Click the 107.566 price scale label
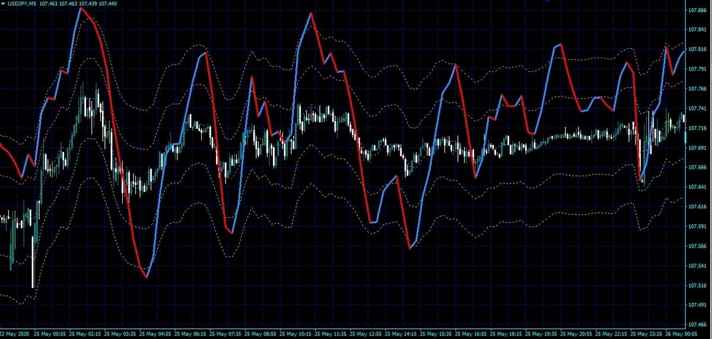This screenshot has width=712, height=339. pyautogui.click(x=697, y=246)
